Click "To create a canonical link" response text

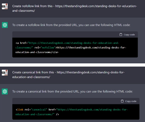(x=72, y=92)
